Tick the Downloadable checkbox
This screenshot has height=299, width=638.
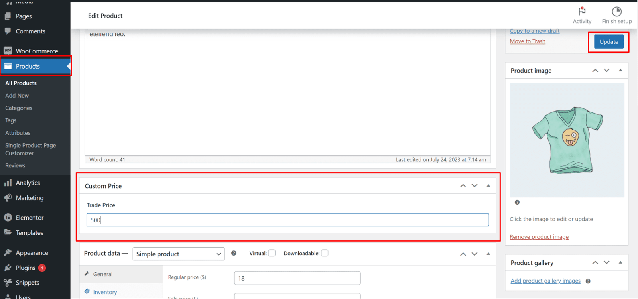click(x=325, y=253)
